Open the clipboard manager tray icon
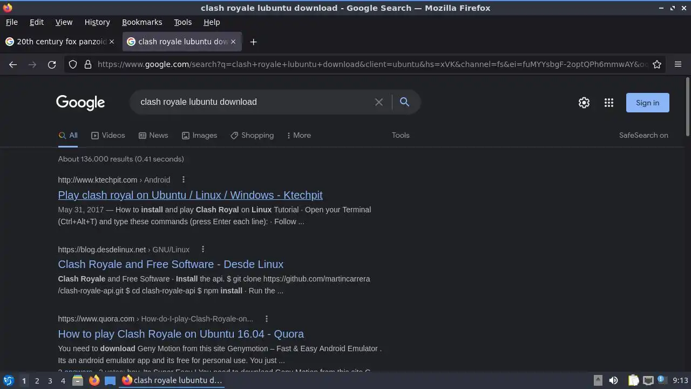Image resolution: width=691 pixels, height=389 pixels. (x=634, y=380)
